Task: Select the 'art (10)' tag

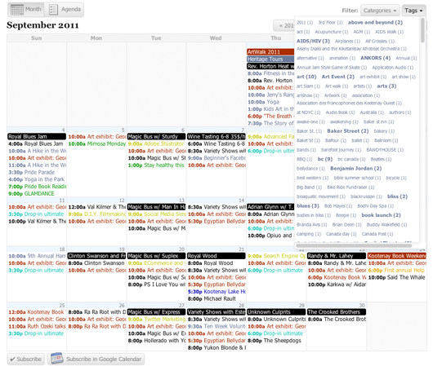Action: click(306, 77)
